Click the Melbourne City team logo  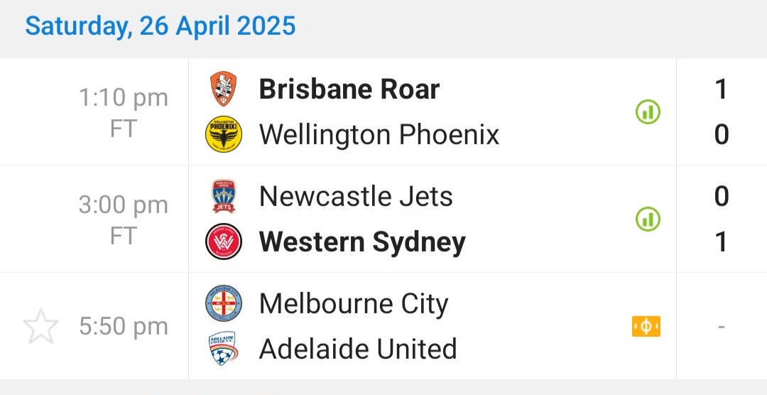pyautogui.click(x=224, y=304)
